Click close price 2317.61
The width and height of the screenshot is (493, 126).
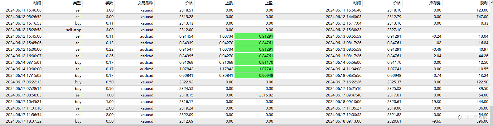(394, 95)
